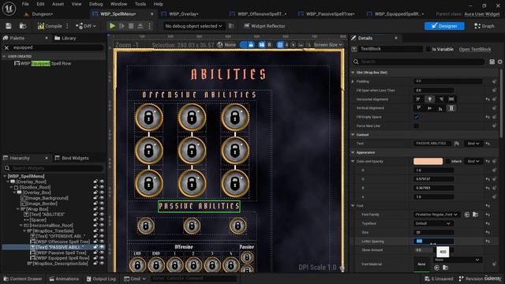
Task: Click the Search Widgets field in Hierarchy
Action: (54, 168)
